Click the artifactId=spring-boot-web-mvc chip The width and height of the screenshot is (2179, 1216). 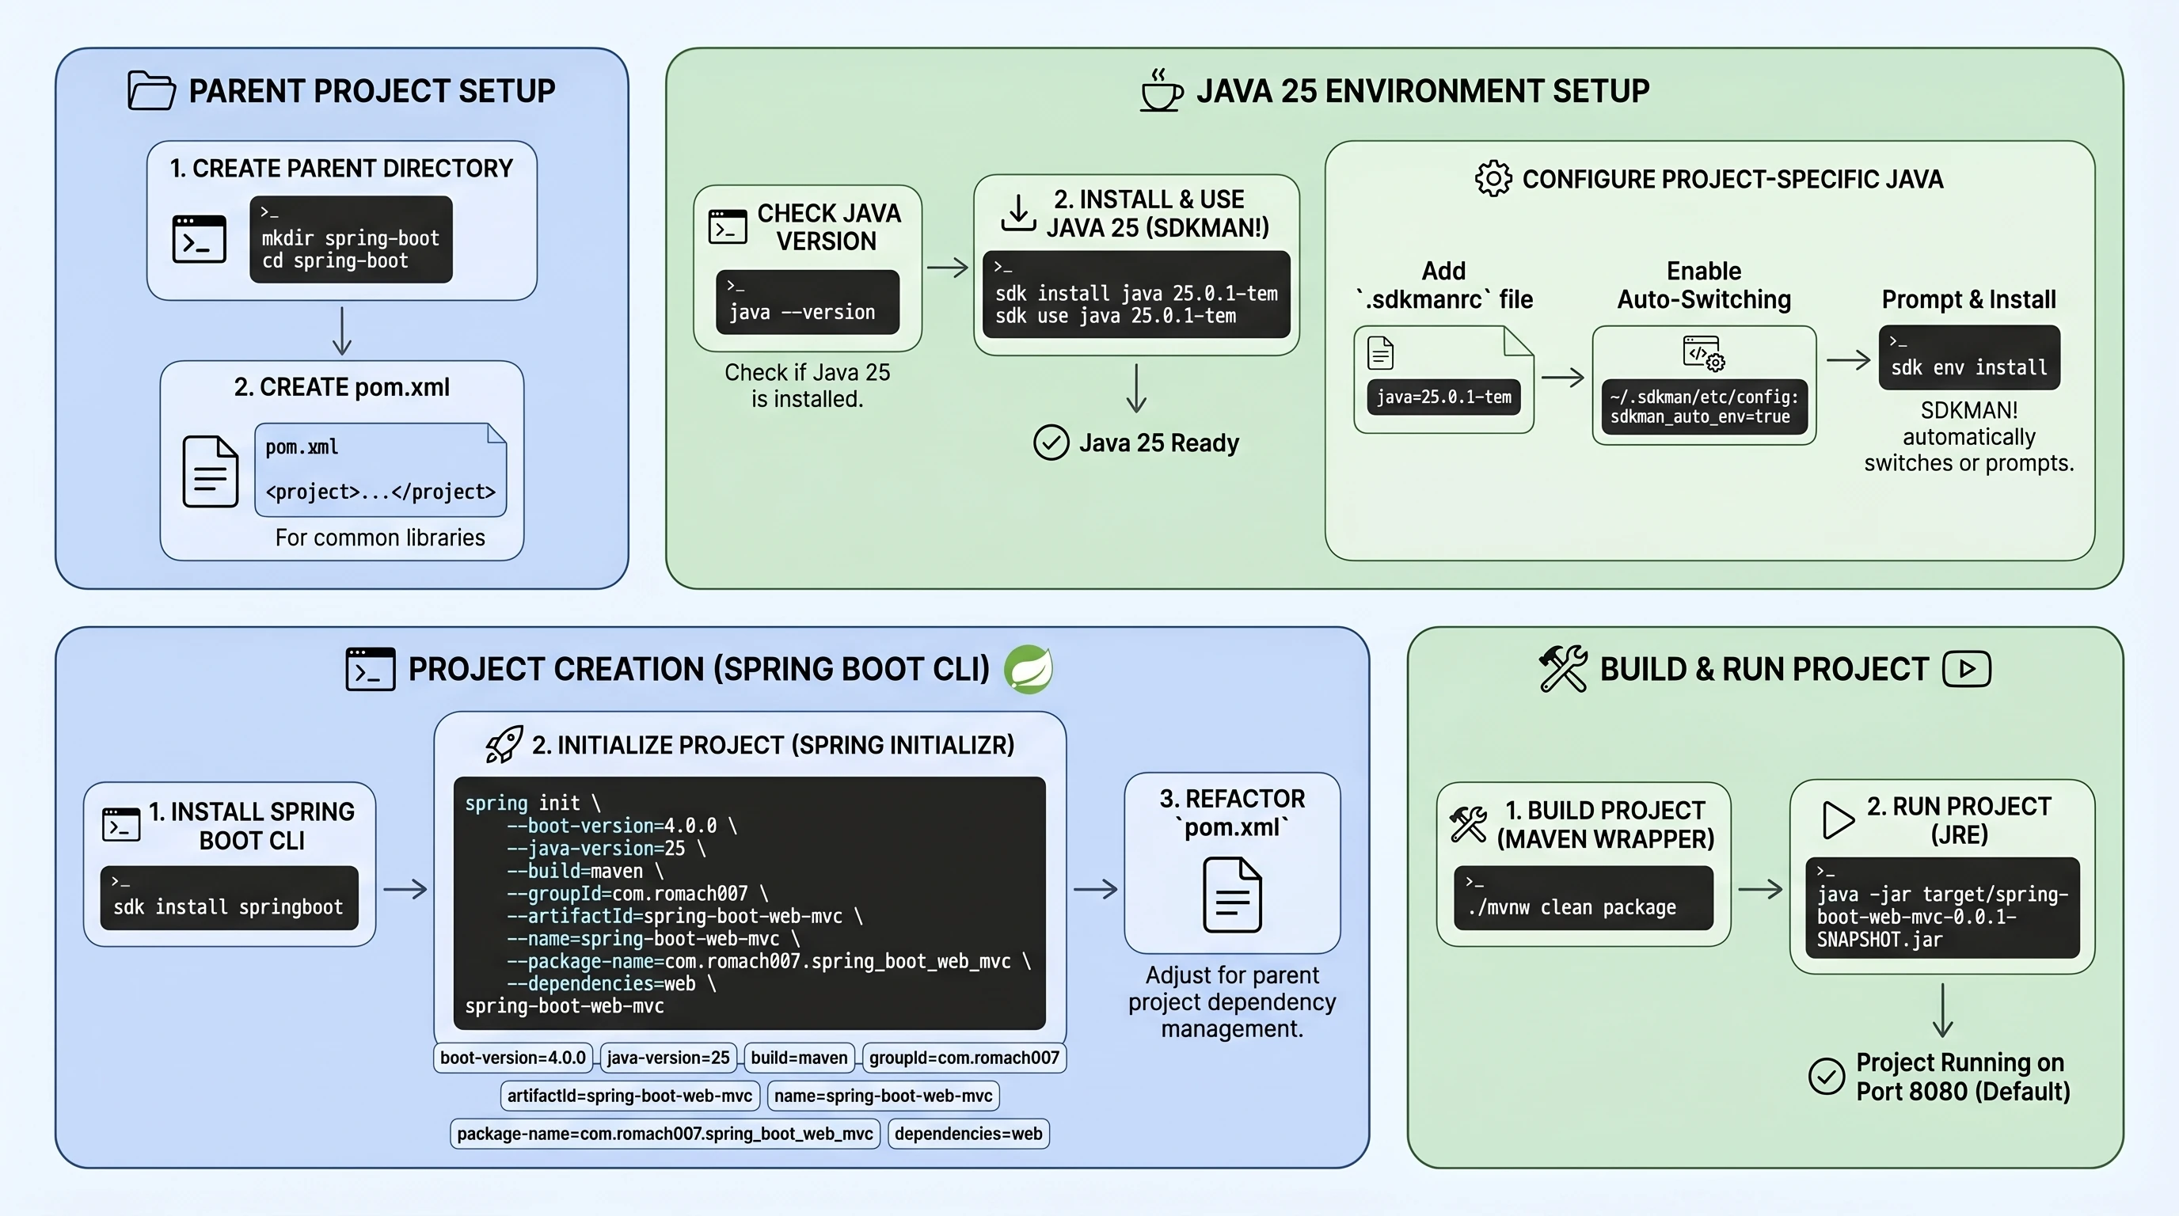coord(630,1096)
